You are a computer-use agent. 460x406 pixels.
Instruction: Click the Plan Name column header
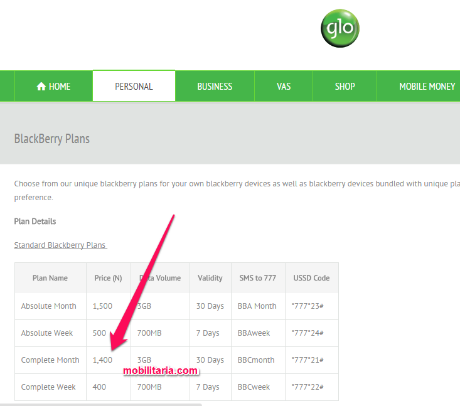pos(50,278)
